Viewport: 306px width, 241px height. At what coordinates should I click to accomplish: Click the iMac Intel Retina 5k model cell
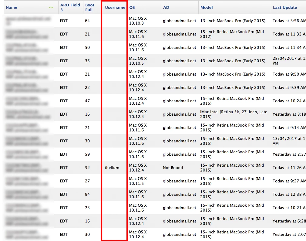pos(234,114)
